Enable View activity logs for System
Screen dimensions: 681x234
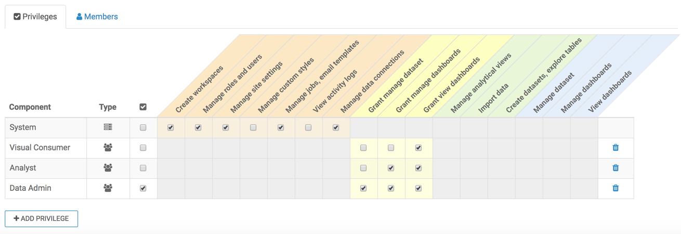point(308,127)
